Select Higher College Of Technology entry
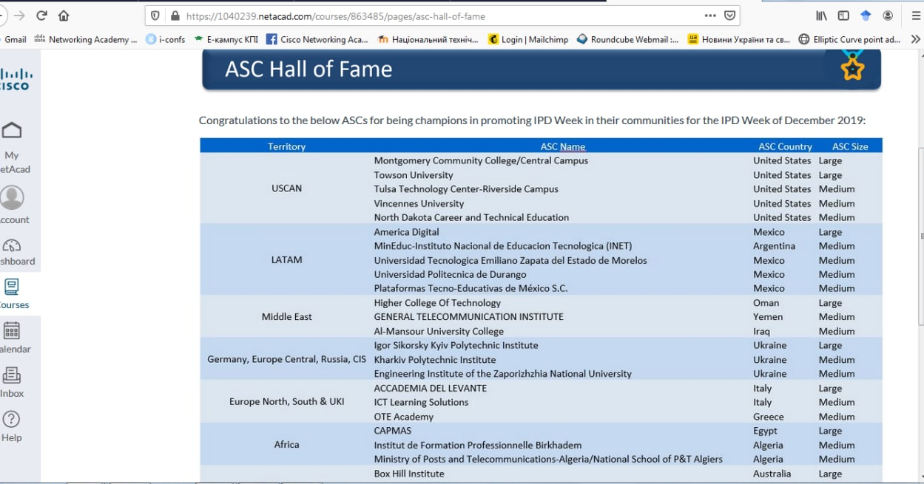The width and height of the screenshot is (924, 484). click(x=437, y=303)
